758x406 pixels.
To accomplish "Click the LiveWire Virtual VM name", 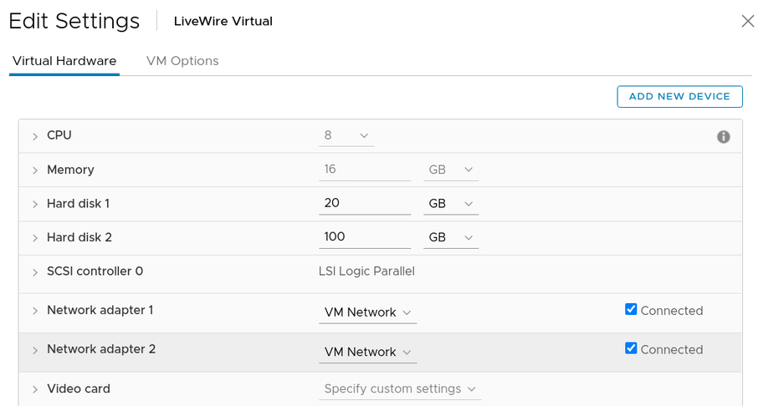I will pyautogui.click(x=223, y=21).
